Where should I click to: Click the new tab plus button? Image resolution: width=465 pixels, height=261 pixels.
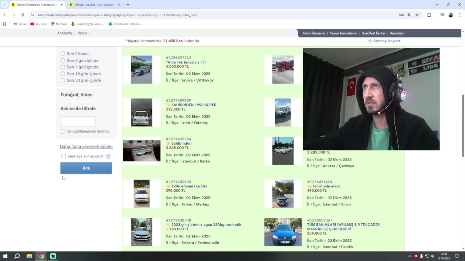click(x=128, y=5)
